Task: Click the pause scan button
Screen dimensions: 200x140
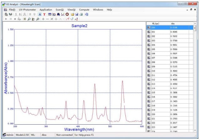Action: pos(11,19)
